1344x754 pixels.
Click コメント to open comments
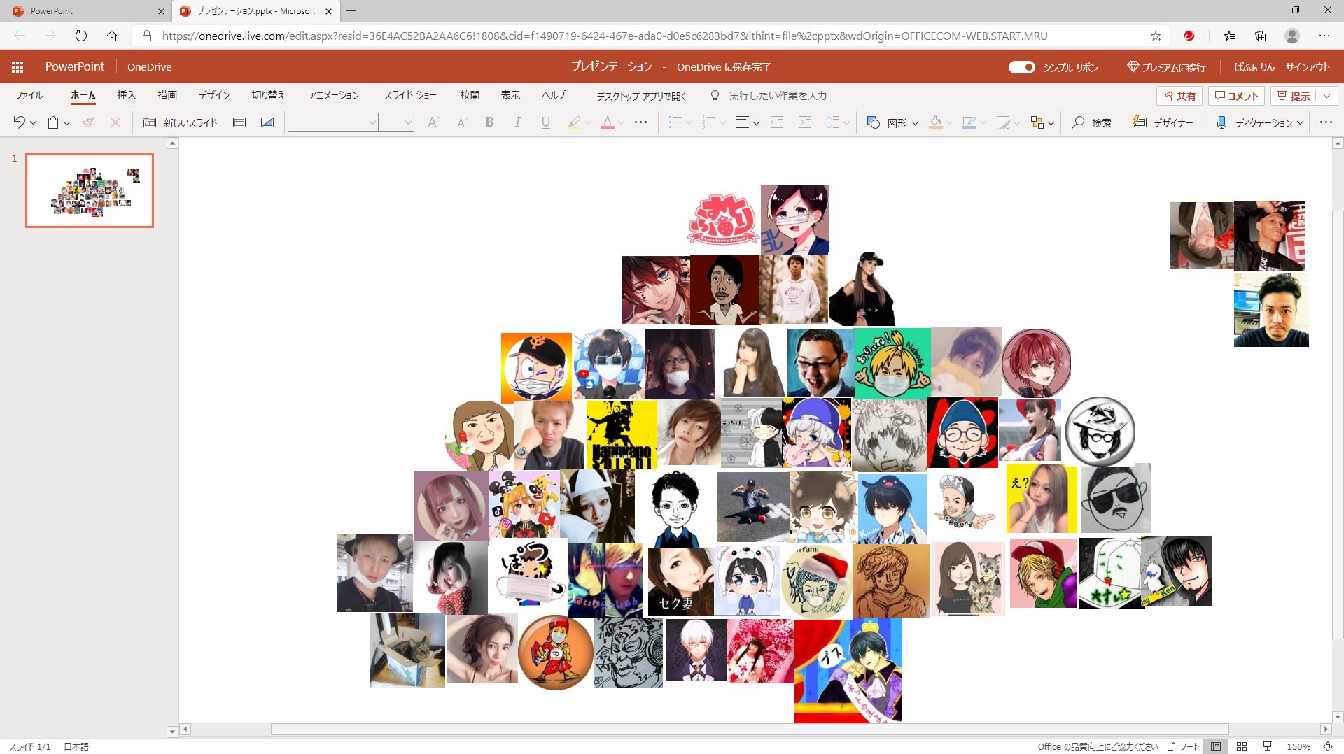pos(1235,95)
